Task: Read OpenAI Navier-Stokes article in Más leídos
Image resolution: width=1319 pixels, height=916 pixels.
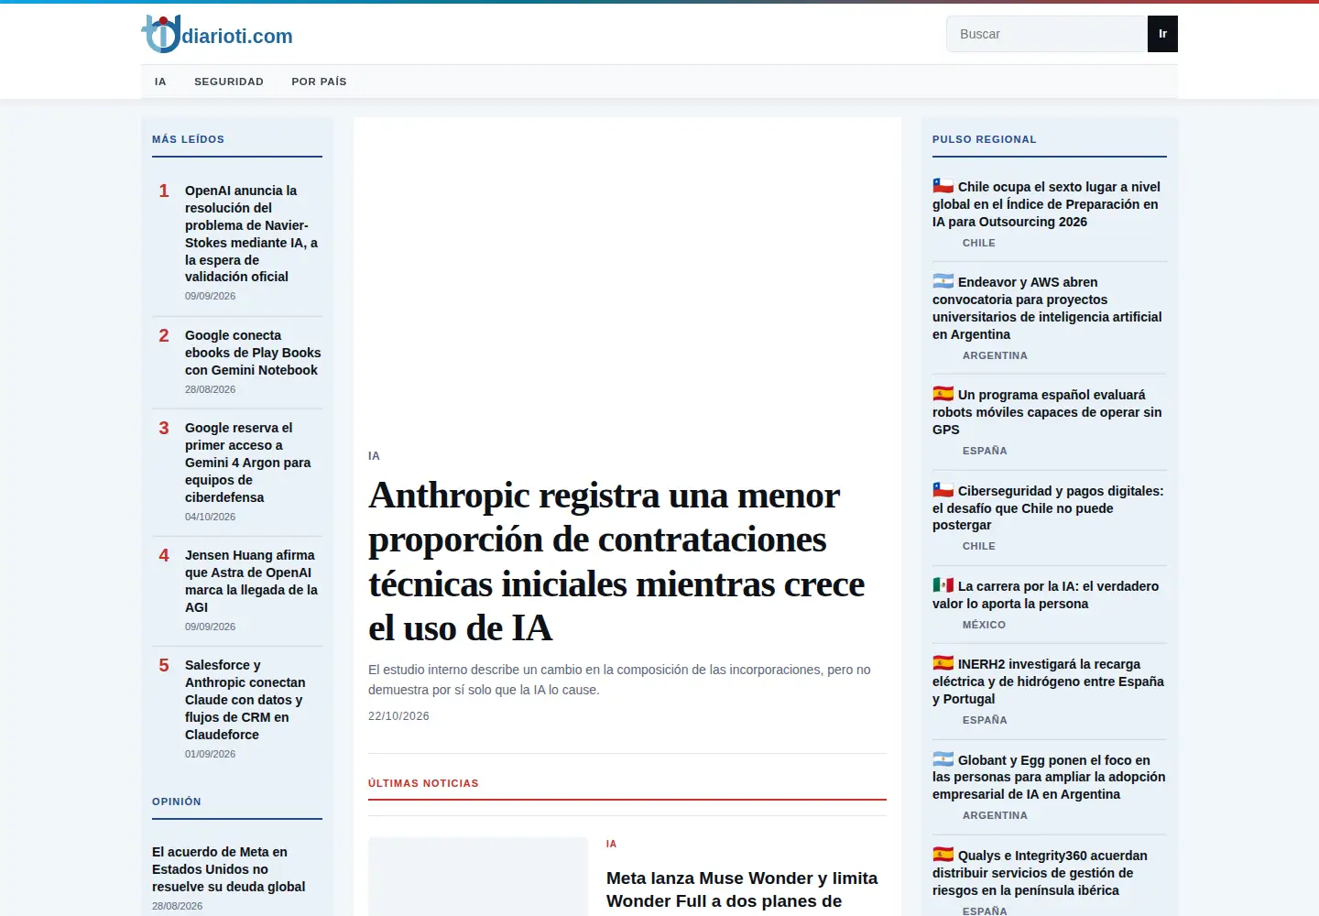Action: click(252, 234)
